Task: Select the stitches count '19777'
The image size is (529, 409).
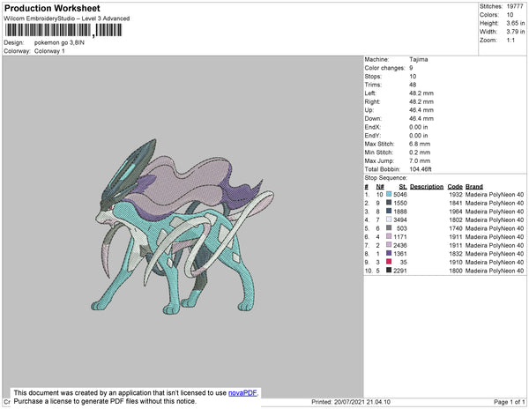Action: pyautogui.click(x=515, y=6)
